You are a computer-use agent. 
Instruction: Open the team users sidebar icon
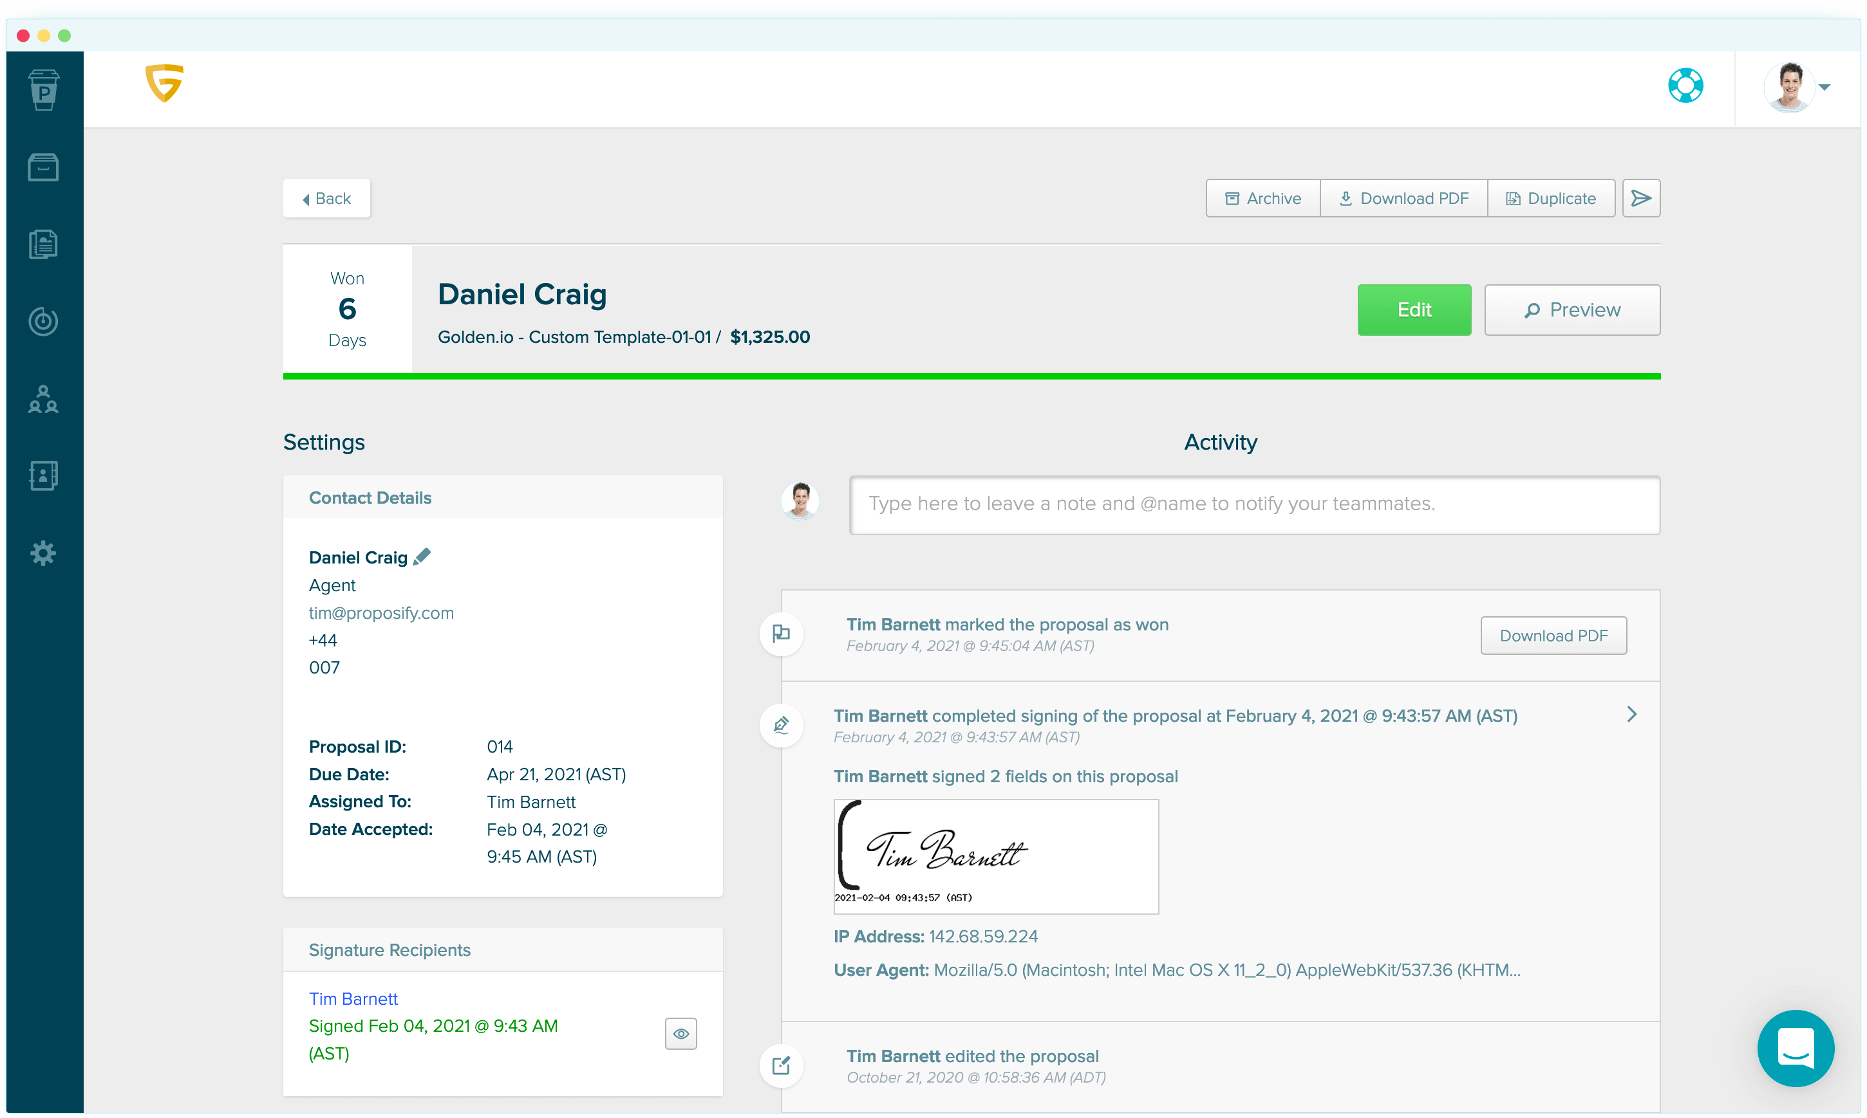[x=44, y=399]
